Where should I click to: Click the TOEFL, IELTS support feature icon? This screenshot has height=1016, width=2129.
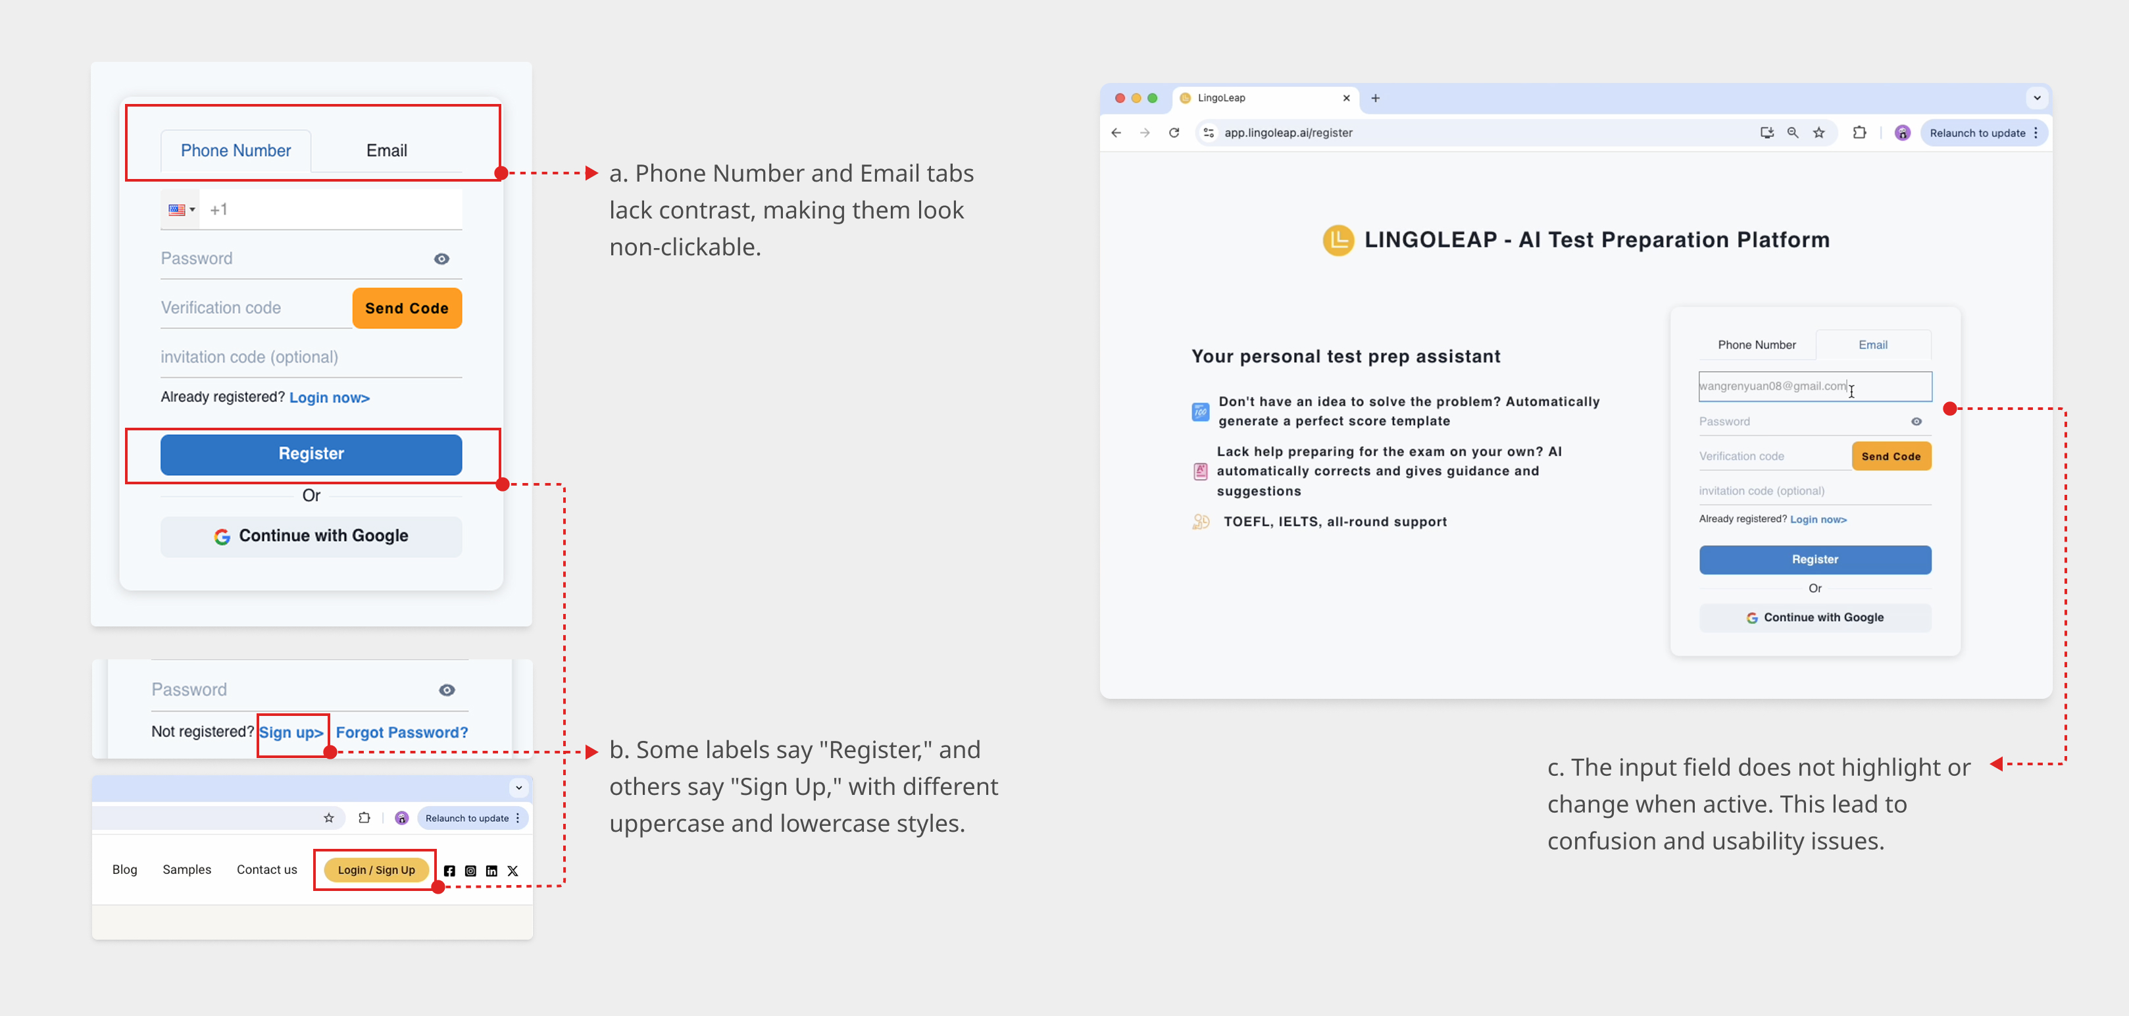[1201, 522]
